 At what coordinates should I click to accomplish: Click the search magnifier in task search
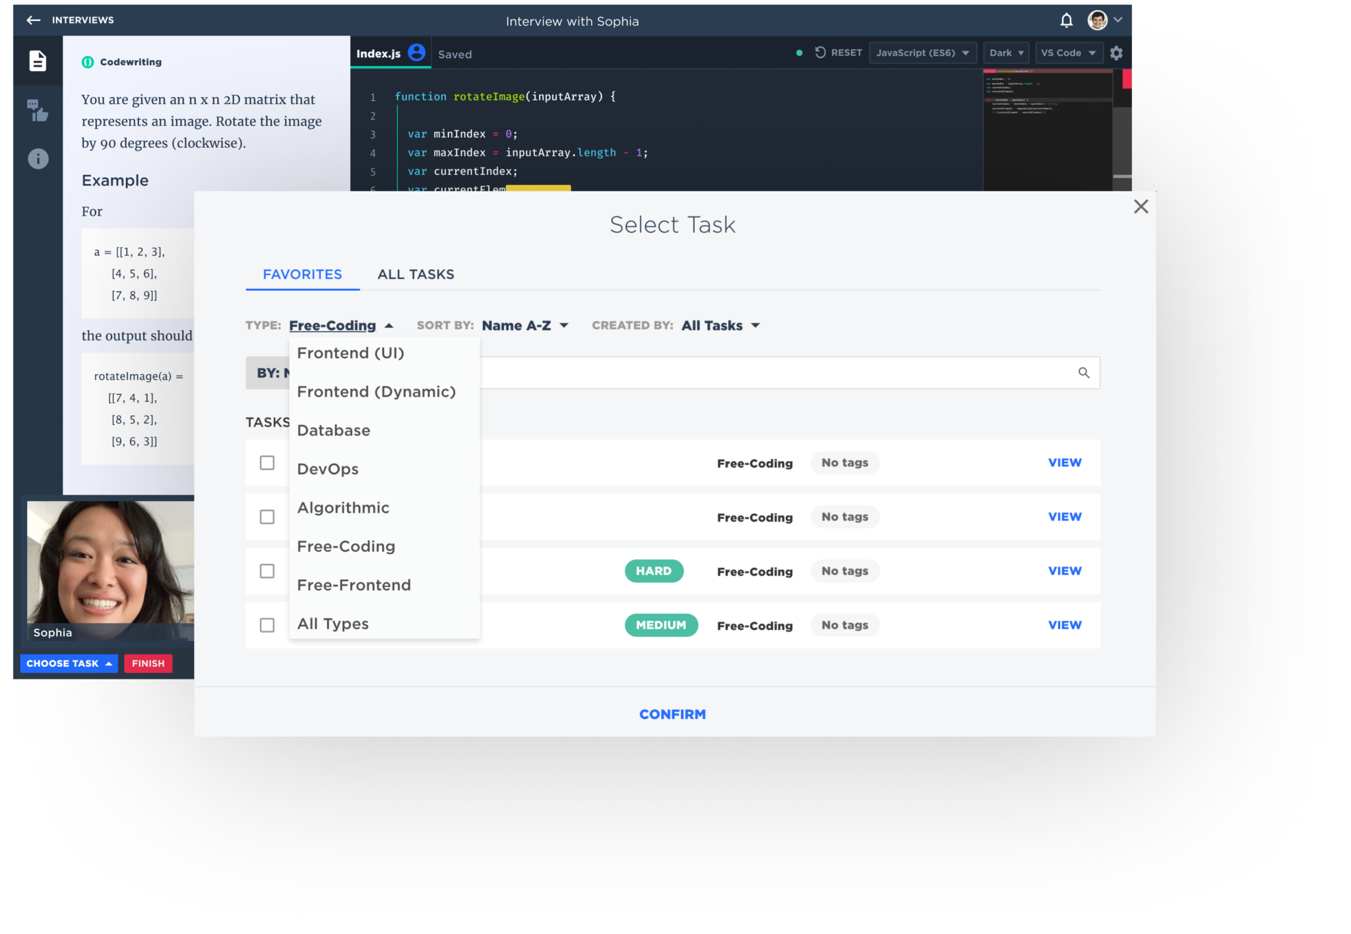pyautogui.click(x=1083, y=373)
